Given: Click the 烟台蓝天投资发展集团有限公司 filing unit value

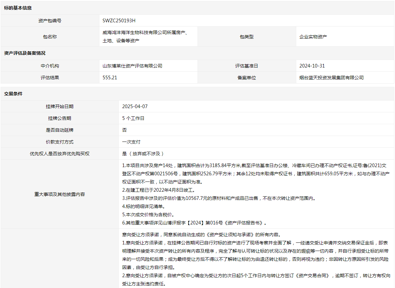Looking at the screenshot, I should click(331, 78).
